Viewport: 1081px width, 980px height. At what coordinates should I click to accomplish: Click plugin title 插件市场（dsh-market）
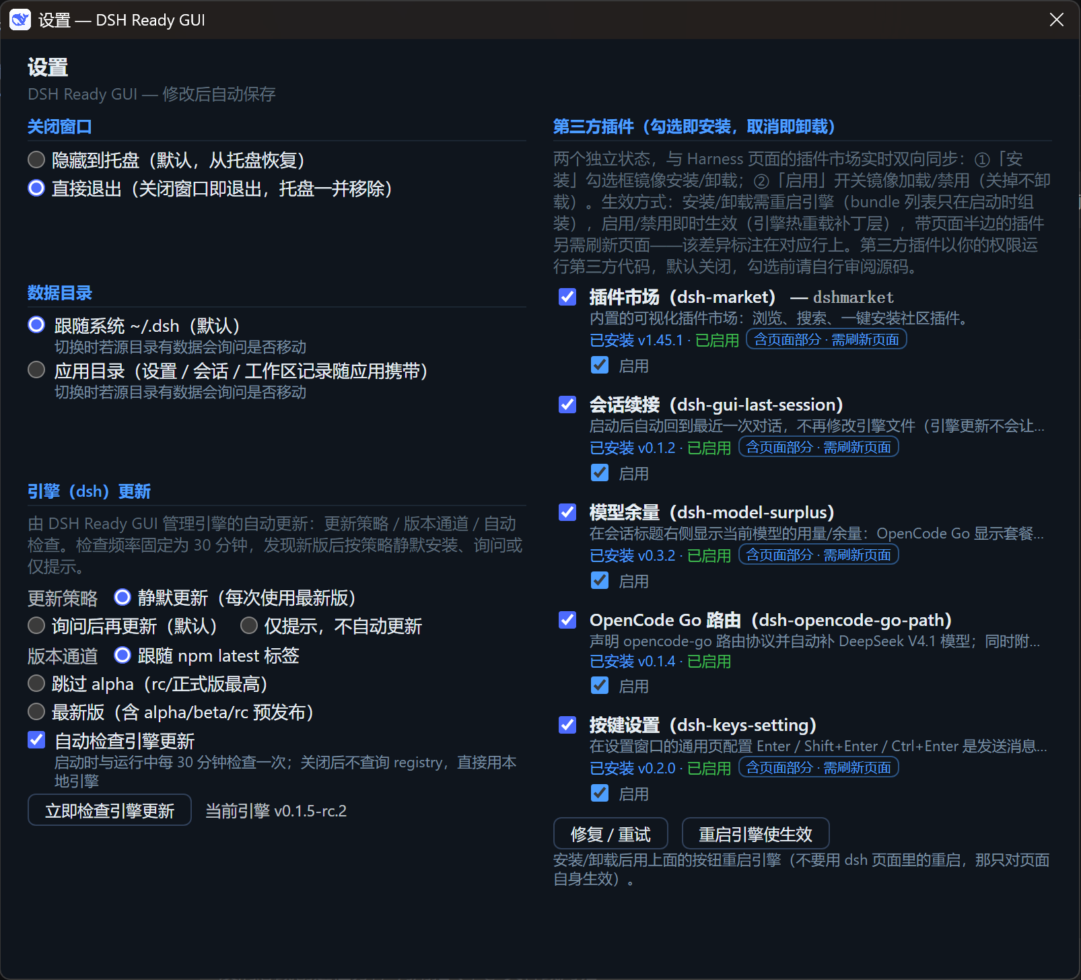683,297
